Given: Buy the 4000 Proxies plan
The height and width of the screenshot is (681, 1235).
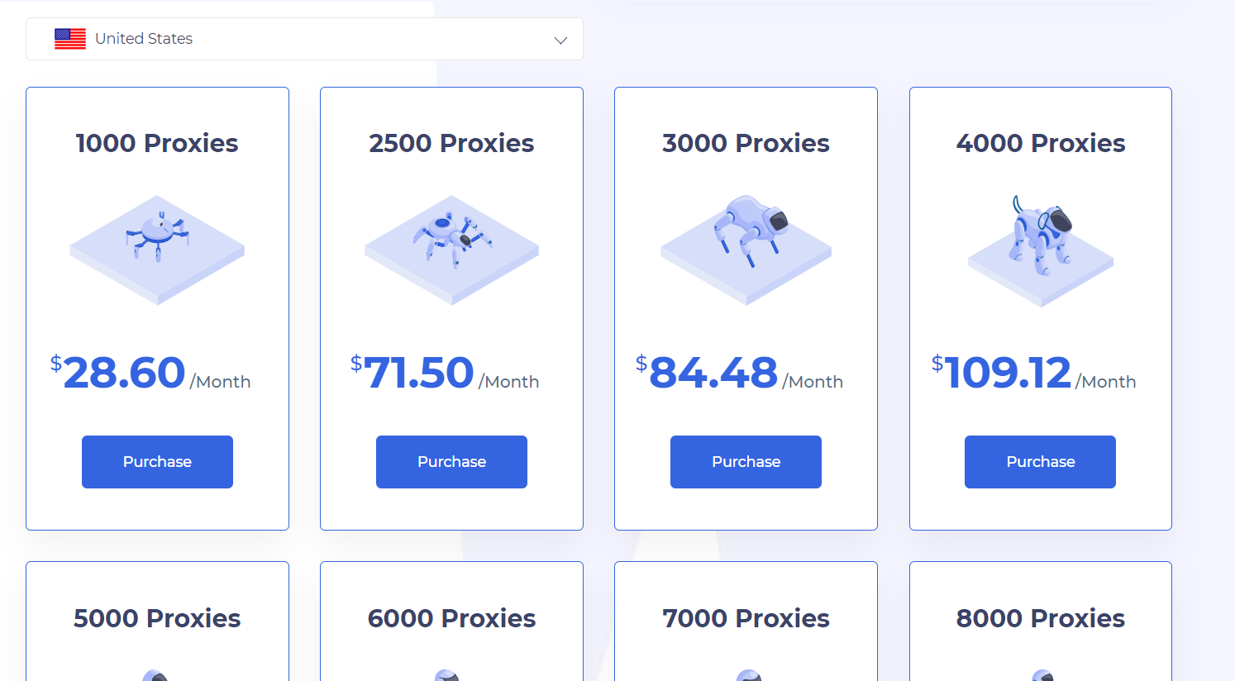Looking at the screenshot, I should tap(1040, 462).
